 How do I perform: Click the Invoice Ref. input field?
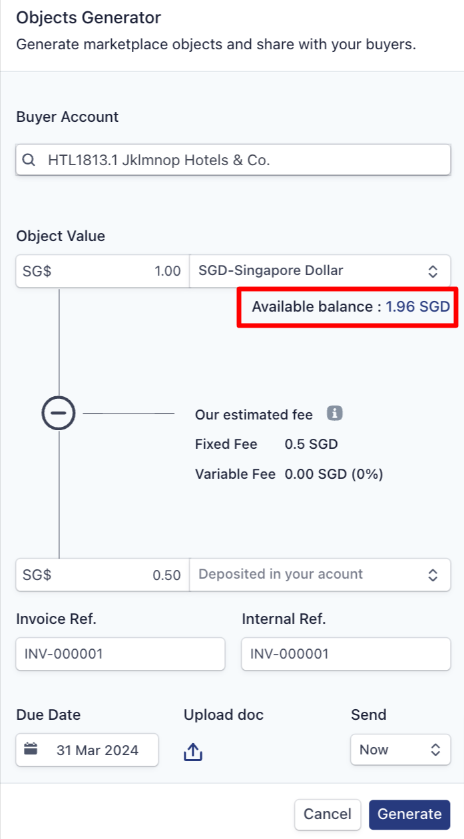point(120,654)
